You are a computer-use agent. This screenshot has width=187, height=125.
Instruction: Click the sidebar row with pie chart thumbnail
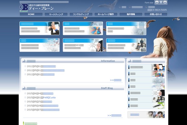(146, 73)
